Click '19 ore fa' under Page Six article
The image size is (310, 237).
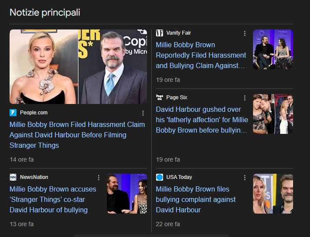168,159
